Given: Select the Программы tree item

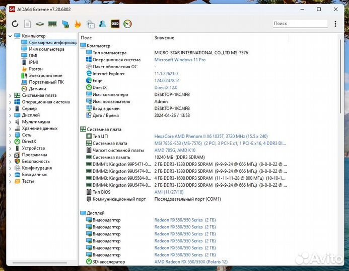Looking at the screenshot, I should pos(31,155).
